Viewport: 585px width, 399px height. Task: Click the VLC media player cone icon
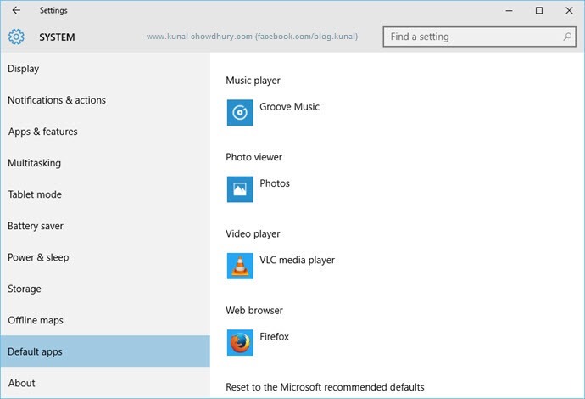point(240,266)
